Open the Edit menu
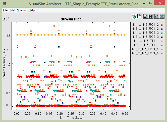Screen dimensions: 167x122 12,10
